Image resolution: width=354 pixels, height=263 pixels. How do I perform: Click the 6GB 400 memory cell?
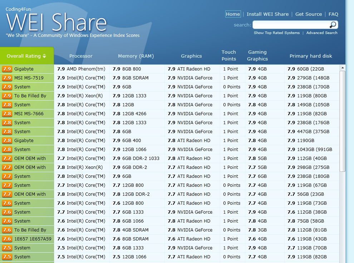coord(137,141)
